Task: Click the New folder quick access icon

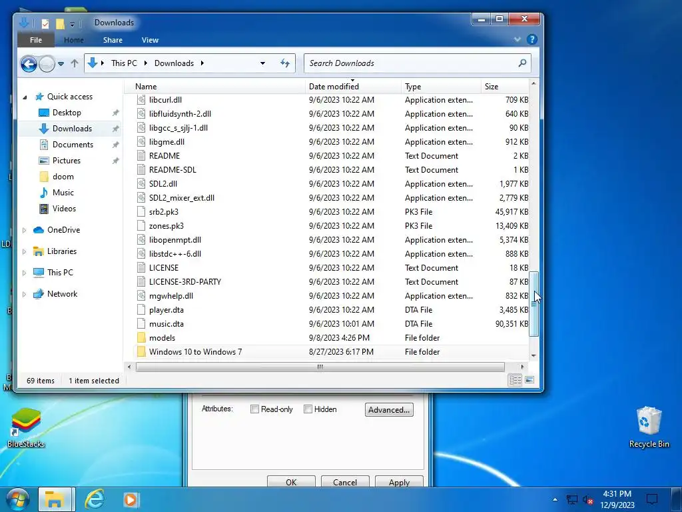Action: (60, 23)
